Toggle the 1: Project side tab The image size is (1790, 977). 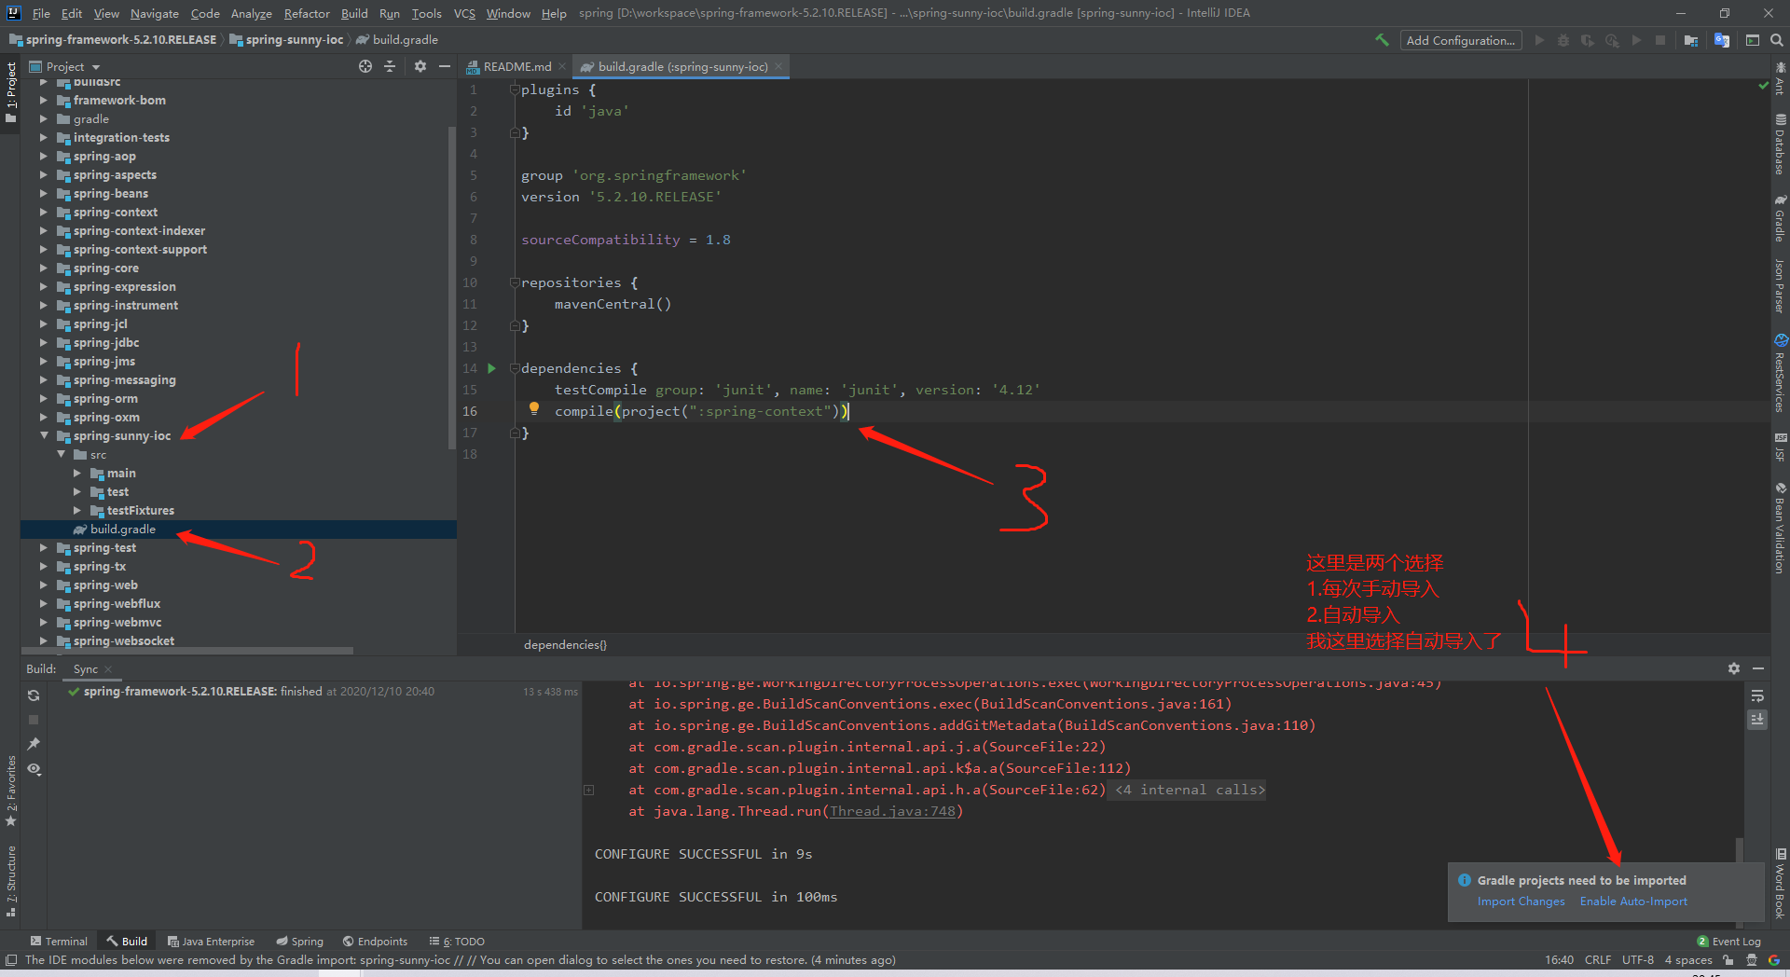tap(10, 92)
